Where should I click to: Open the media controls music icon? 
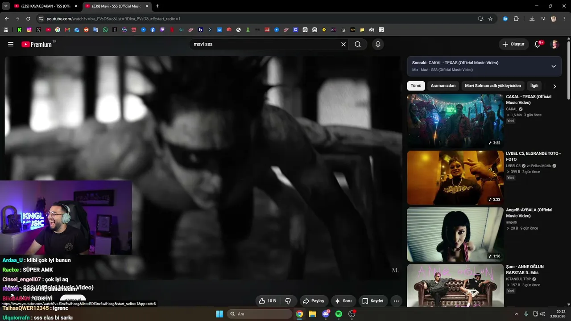[542, 19]
